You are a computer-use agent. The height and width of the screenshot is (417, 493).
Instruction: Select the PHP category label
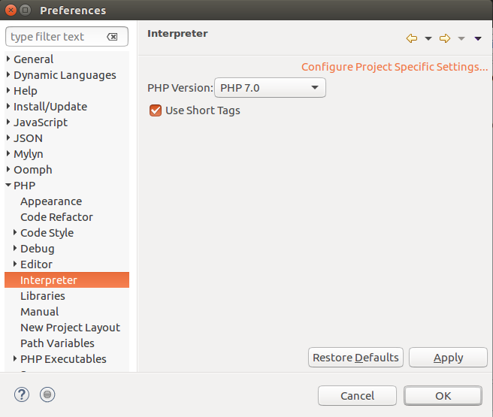pos(25,186)
